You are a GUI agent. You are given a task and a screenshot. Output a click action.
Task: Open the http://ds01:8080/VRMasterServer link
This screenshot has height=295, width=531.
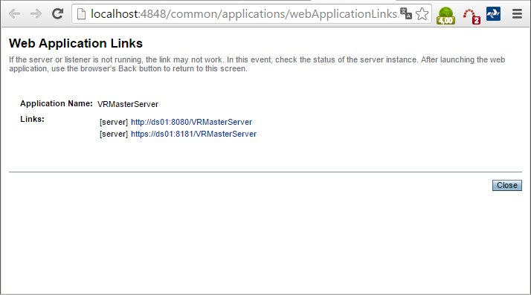pos(191,122)
